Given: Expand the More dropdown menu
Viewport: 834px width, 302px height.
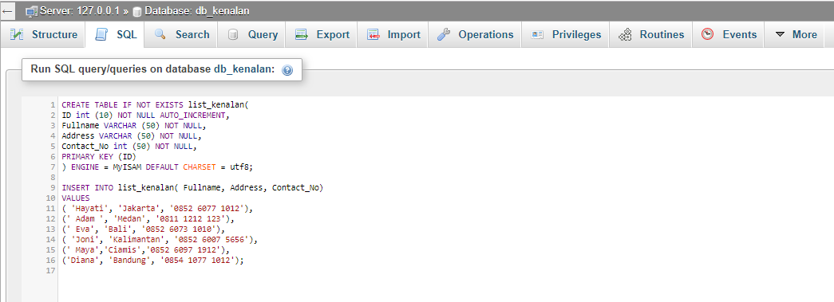Looking at the screenshot, I should tap(796, 34).
